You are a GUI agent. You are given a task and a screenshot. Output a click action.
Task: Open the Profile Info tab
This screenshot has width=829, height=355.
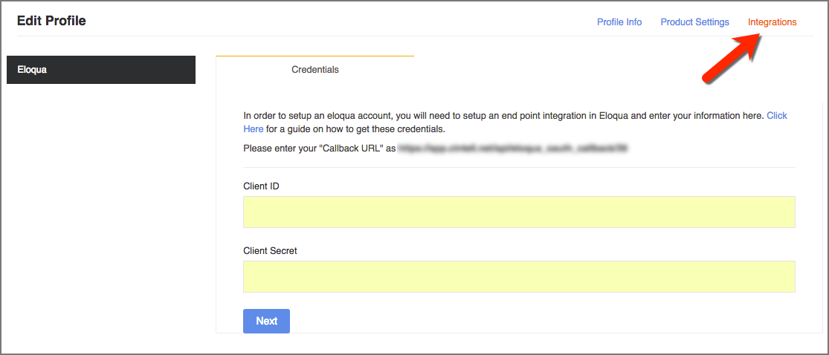pos(619,22)
